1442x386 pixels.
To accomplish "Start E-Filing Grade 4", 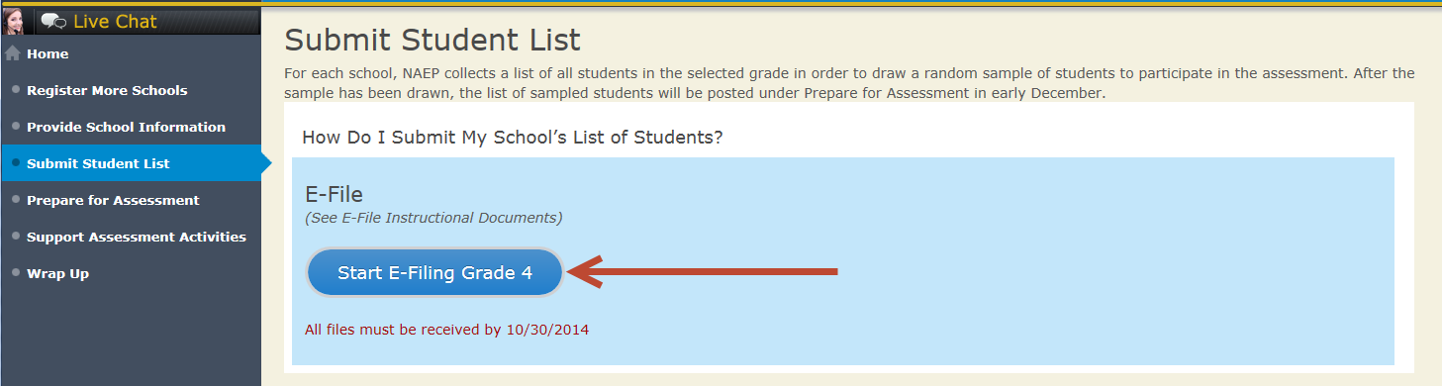I will [434, 273].
